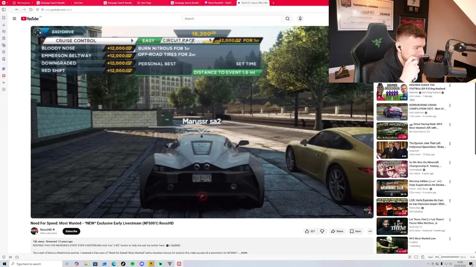476x267 pixels.
Task: Go to YouTube home via logo
Action: point(30,19)
